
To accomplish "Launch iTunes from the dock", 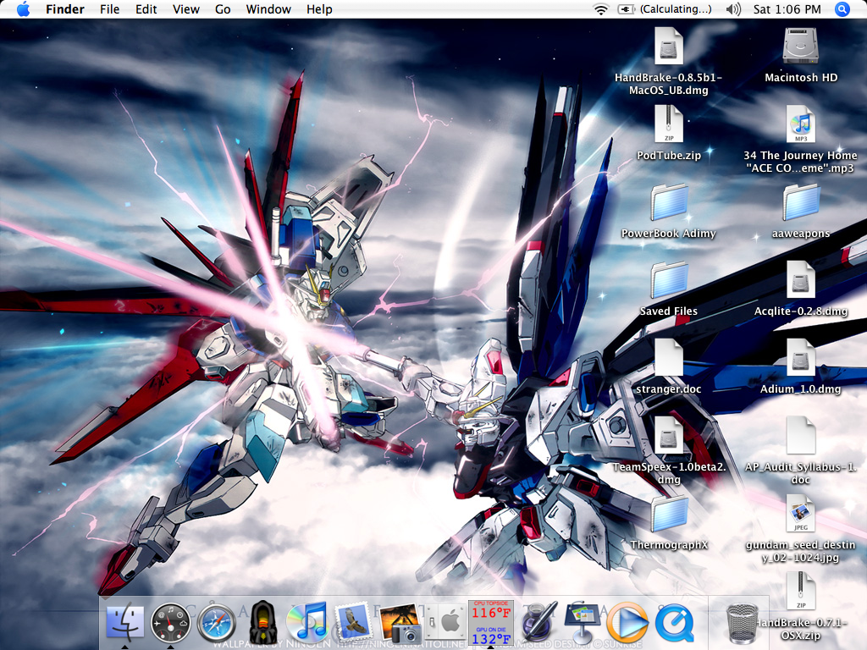I will pos(307,622).
